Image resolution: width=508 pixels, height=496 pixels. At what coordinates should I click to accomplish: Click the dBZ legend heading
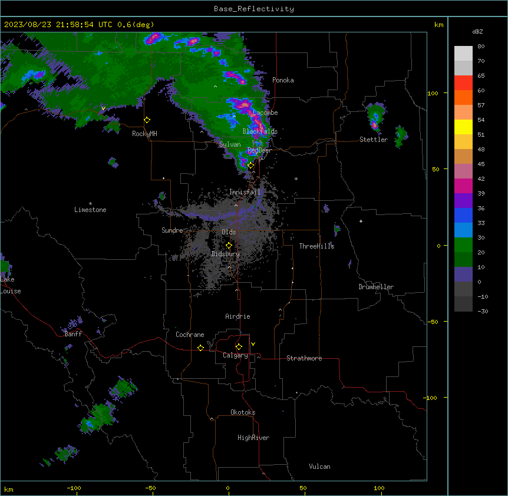[x=477, y=31]
